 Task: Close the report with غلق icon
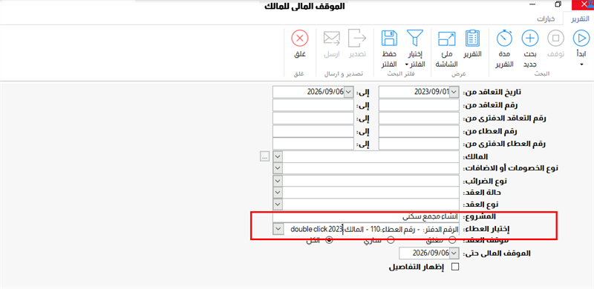300,38
